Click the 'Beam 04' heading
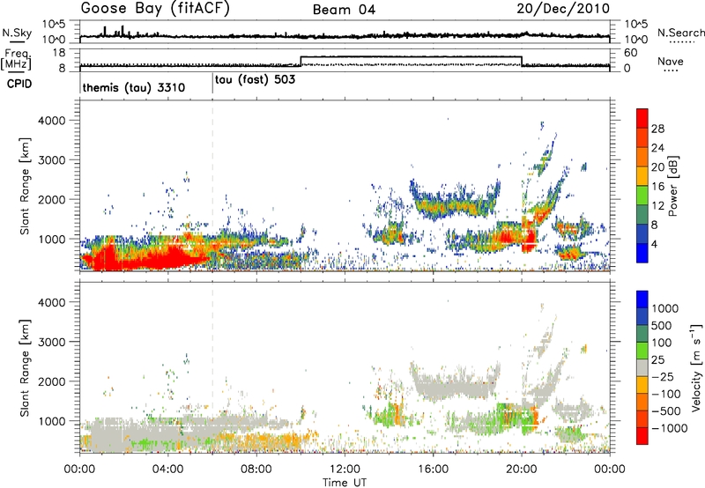 (x=344, y=10)
